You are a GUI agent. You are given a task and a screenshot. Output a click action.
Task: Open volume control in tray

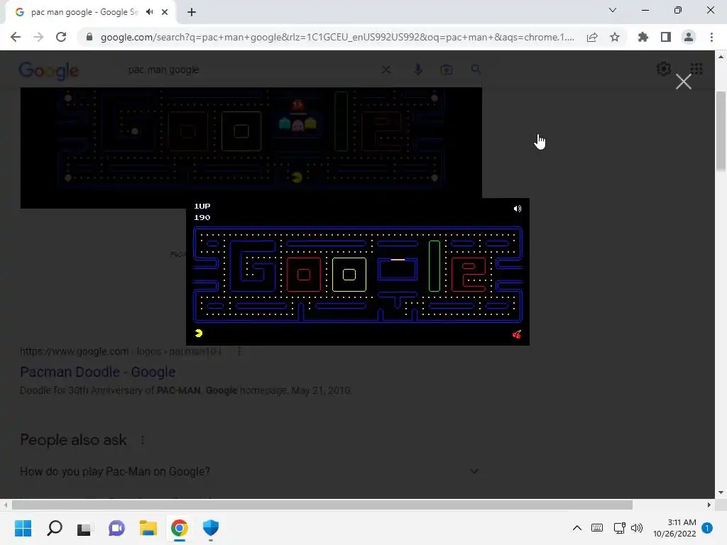[637, 528]
